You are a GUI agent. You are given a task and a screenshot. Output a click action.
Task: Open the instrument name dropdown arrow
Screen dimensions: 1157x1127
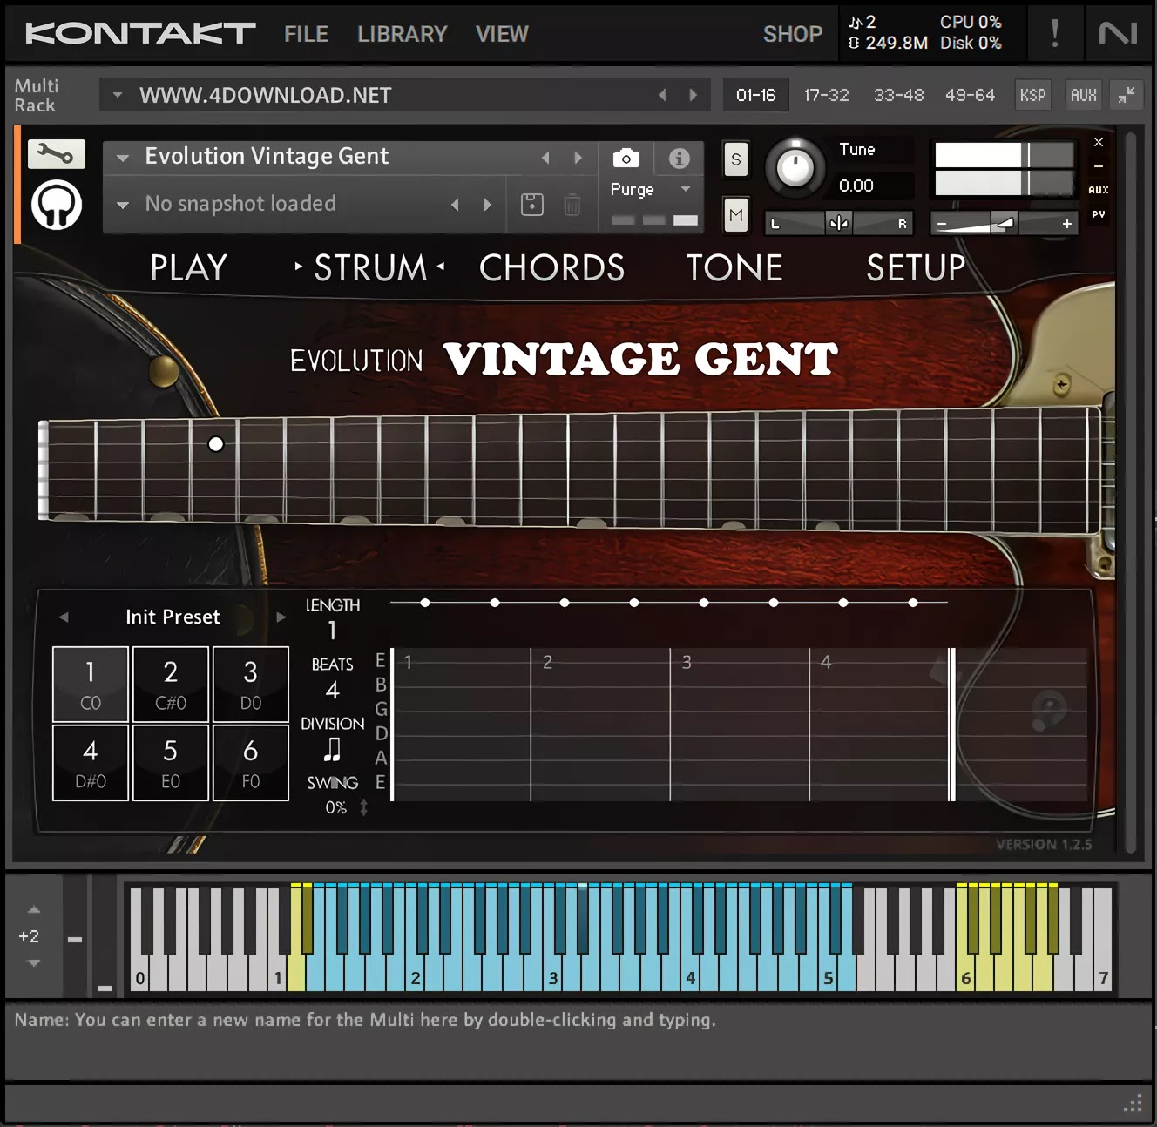[123, 158]
